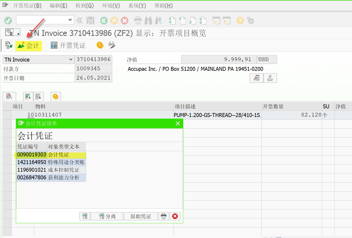Go to Next Page icon
The height and width of the screenshot is (238, 352).
click(x=193, y=21)
